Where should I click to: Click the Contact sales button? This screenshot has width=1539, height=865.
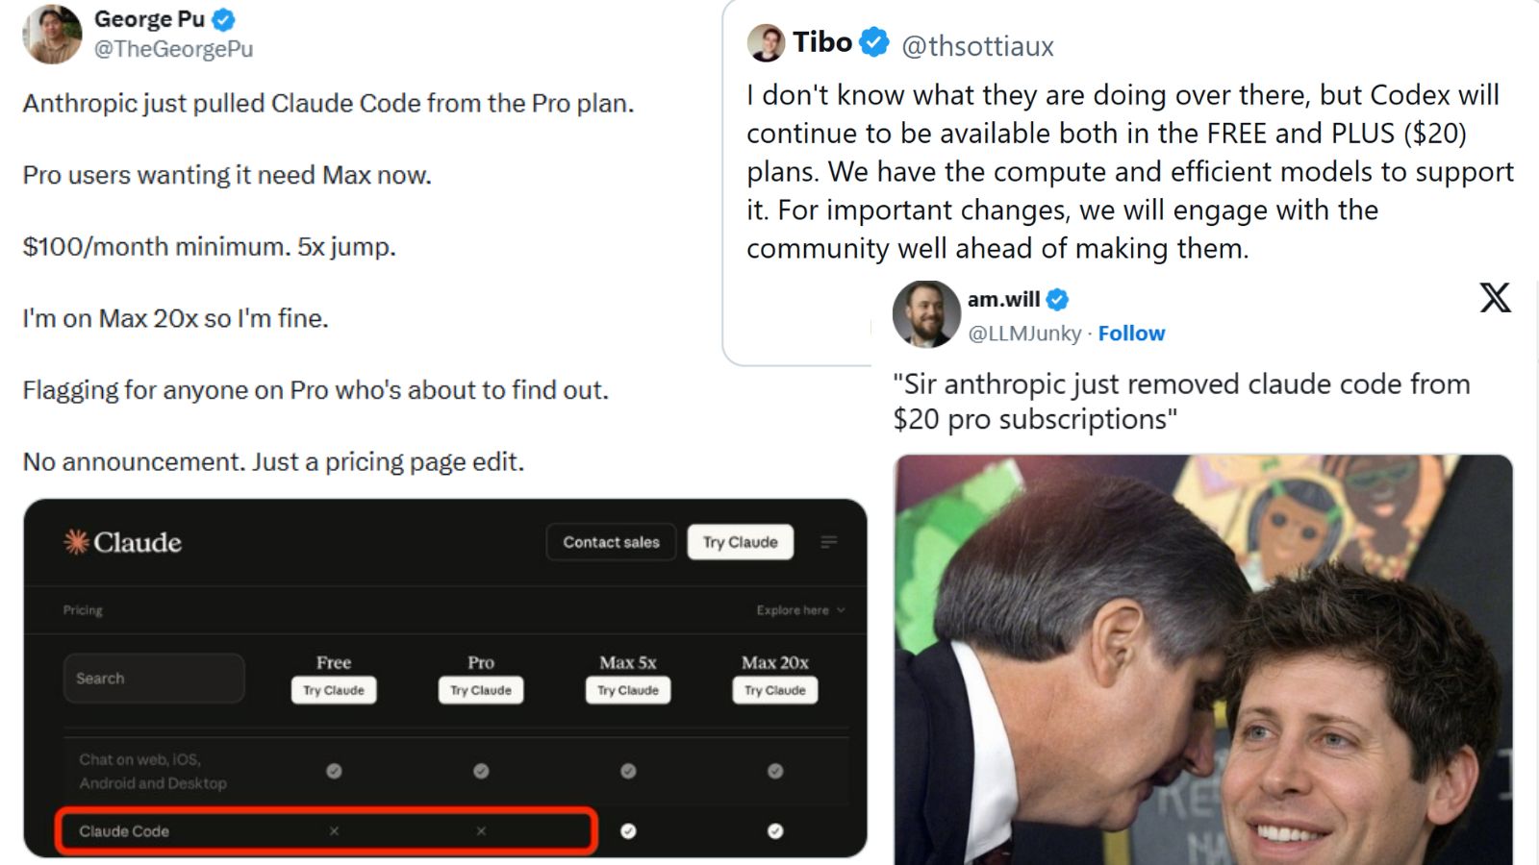611,541
